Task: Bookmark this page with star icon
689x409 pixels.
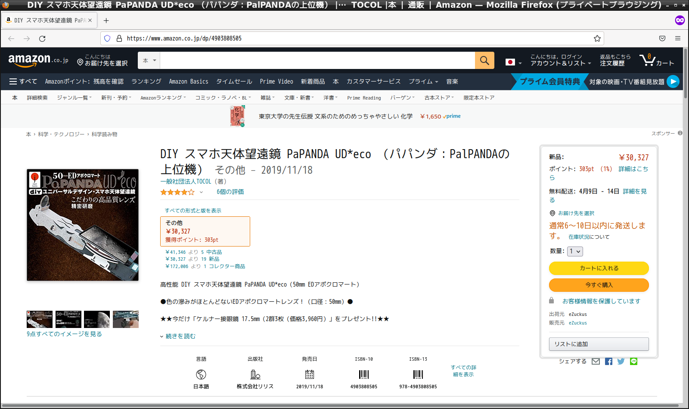Action: click(x=597, y=38)
